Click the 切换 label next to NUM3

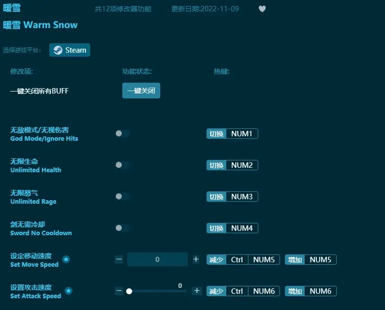216,197
